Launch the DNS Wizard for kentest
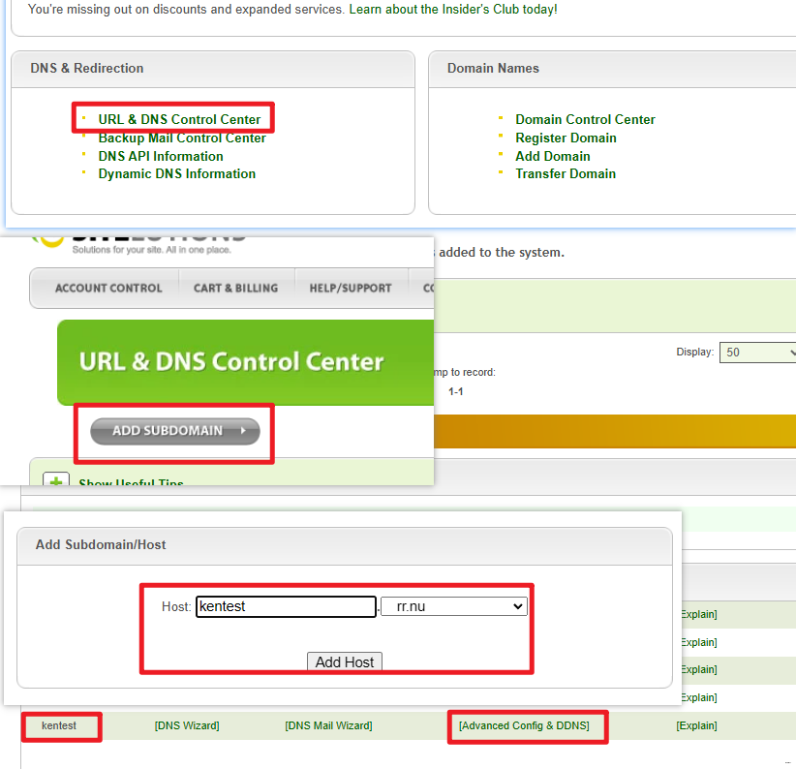Image resolution: width=796 pixels, height=769 pixels. pyautogui.click(x=187, y=725)
